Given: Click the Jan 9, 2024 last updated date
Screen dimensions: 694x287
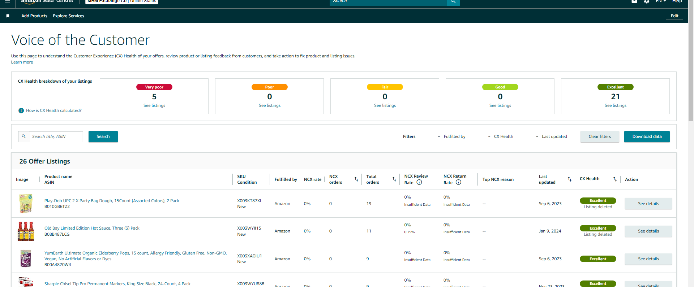Looking at the screenshot, I should point(550,231).
